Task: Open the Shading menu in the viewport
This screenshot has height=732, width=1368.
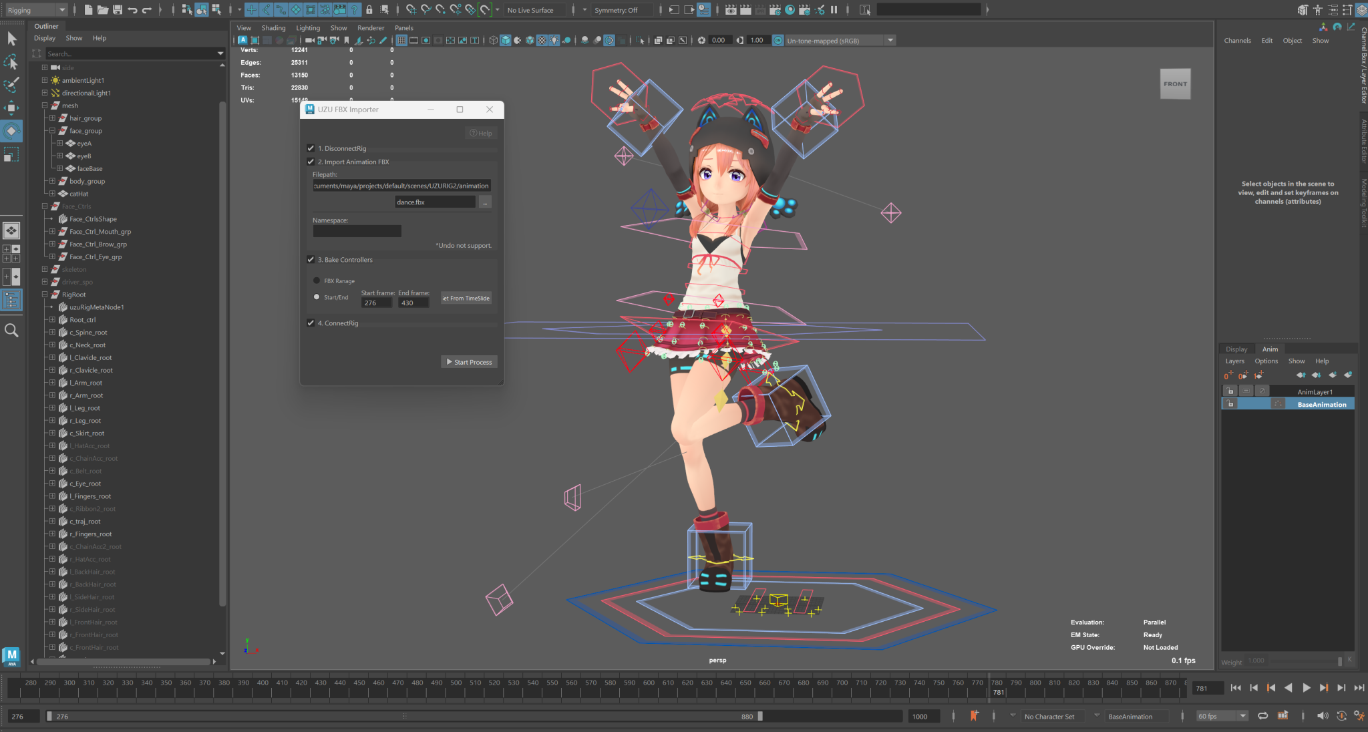Action: 273,27
